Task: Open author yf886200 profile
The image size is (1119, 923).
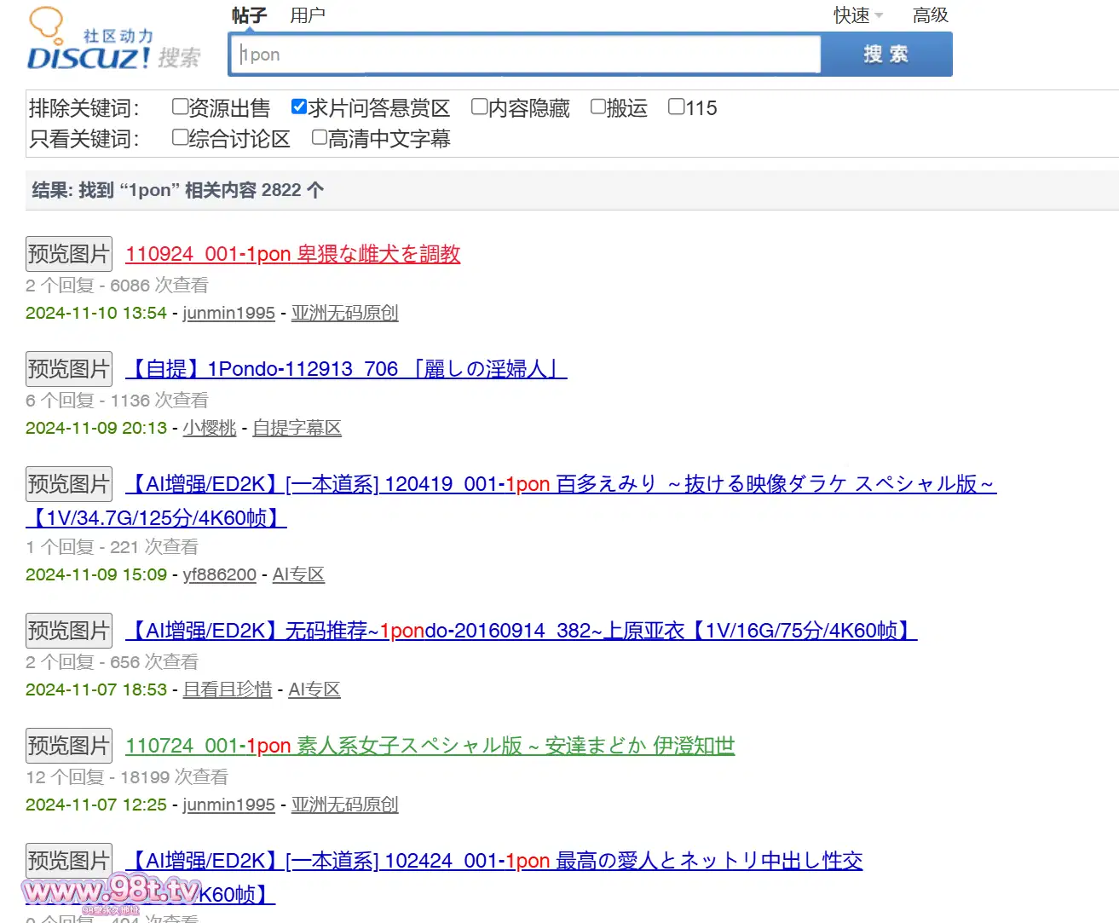Action: [x=219, y=574]
